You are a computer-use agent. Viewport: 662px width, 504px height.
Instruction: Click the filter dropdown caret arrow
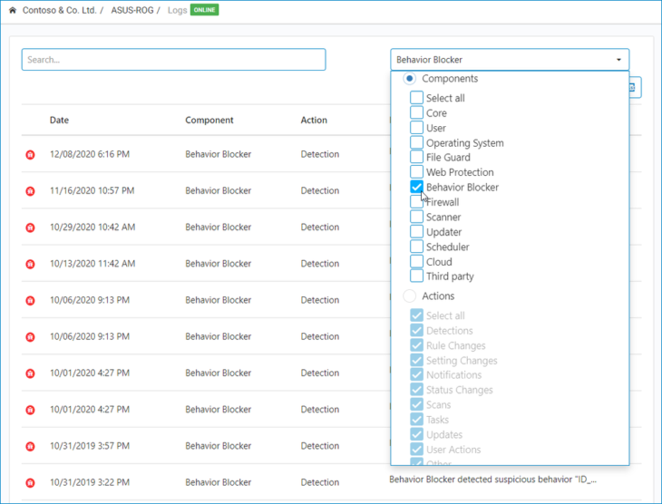pos(618,60)
